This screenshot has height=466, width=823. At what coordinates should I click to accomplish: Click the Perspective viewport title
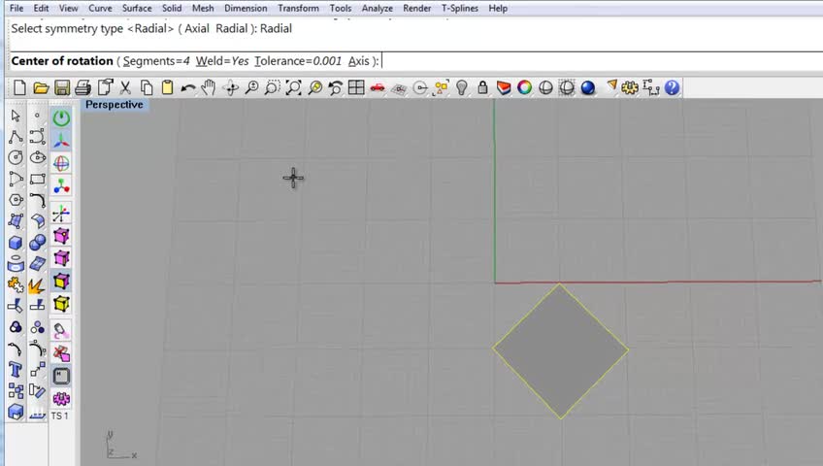tap(115, 105)
